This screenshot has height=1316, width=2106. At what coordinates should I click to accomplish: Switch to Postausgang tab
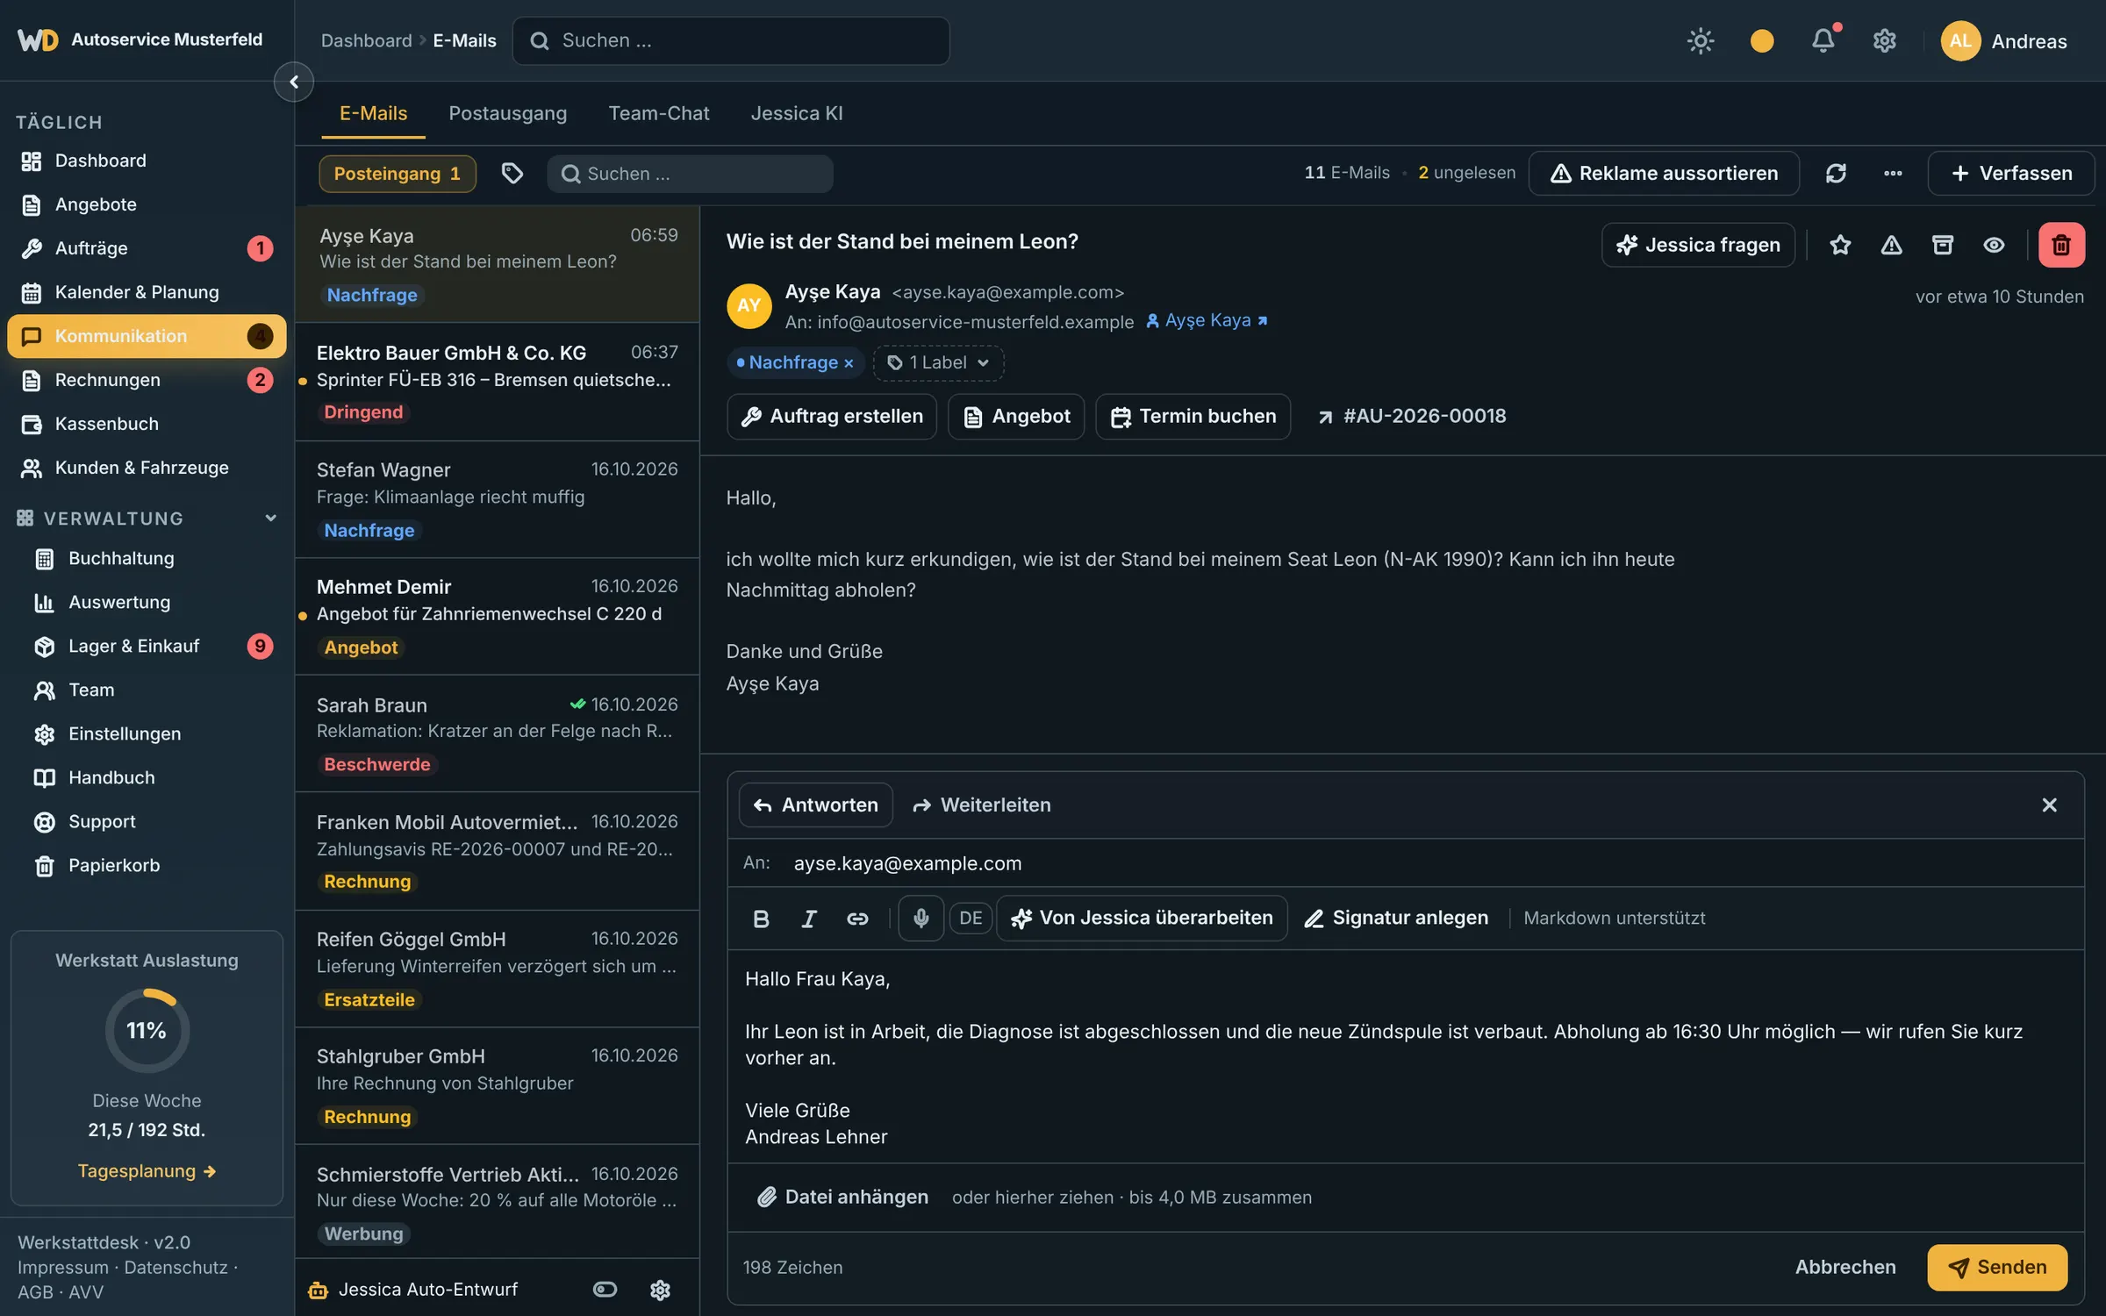point(507,113)
